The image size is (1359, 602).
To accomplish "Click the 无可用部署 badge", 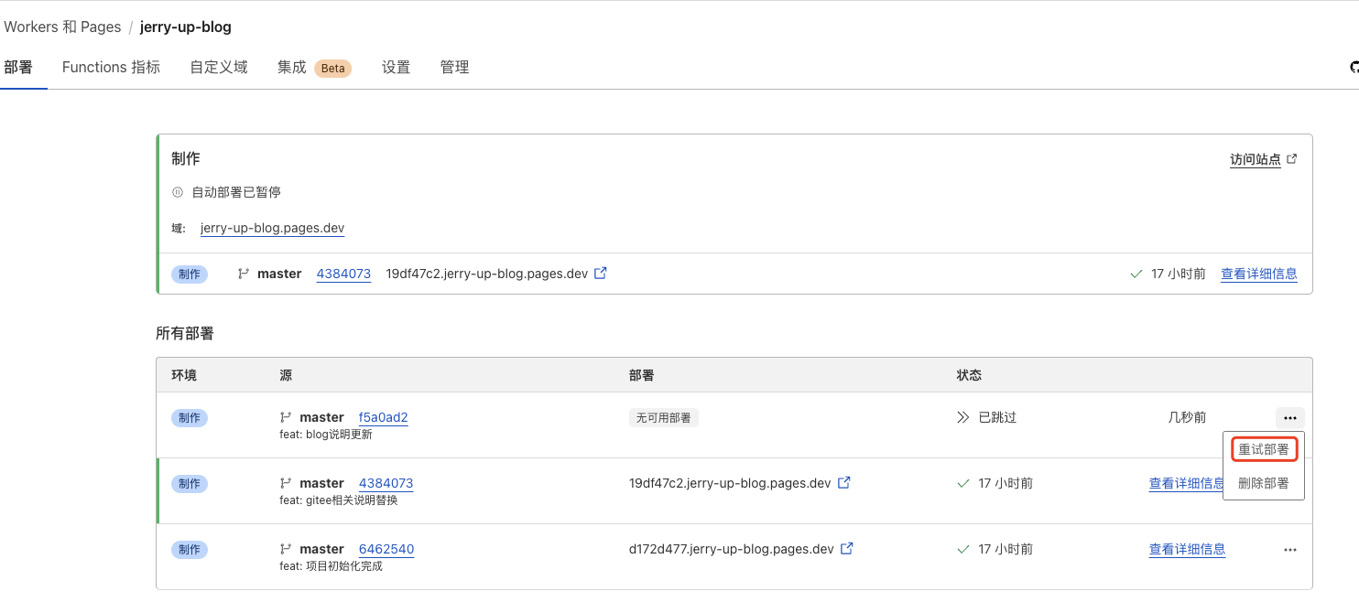I will (664, 418).
